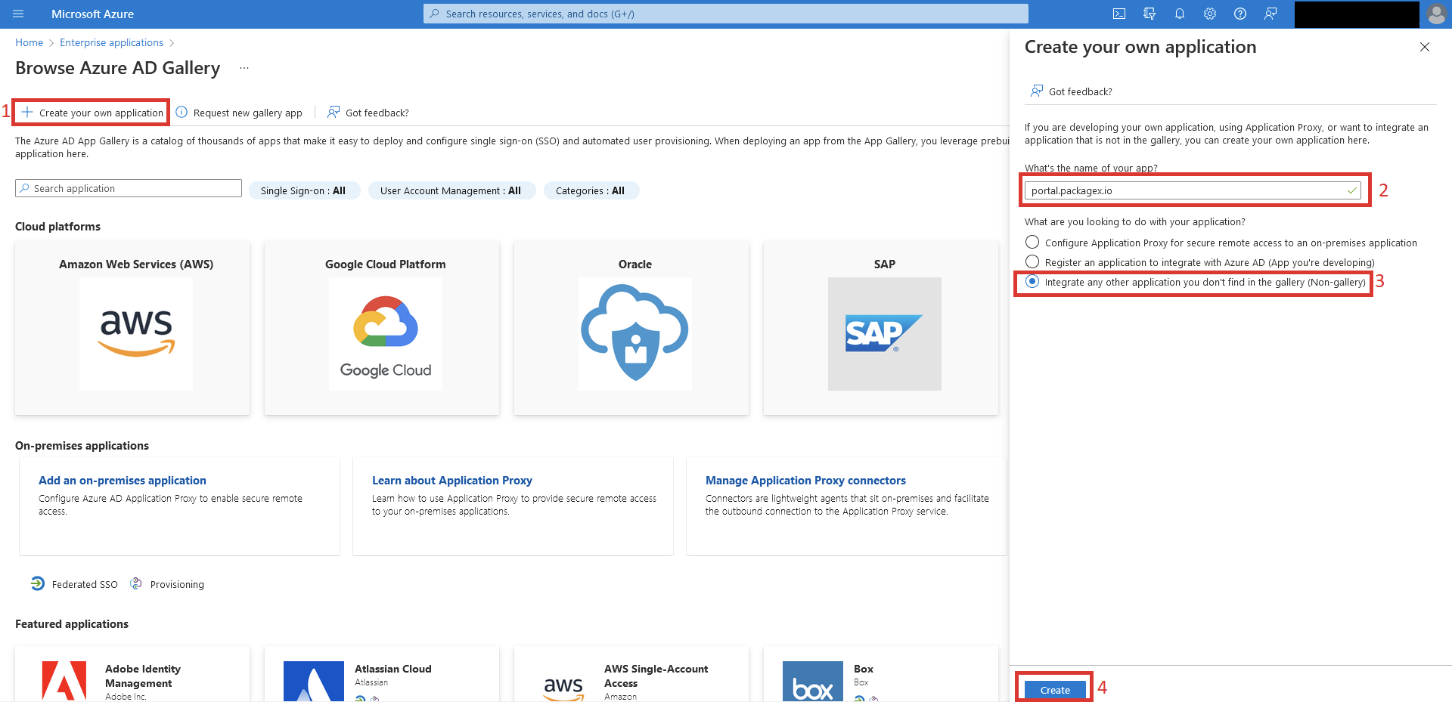This screenshot has width=1452, height=702.
Task: Select the Oracle cloud platform tile
Action: point(631,328)
